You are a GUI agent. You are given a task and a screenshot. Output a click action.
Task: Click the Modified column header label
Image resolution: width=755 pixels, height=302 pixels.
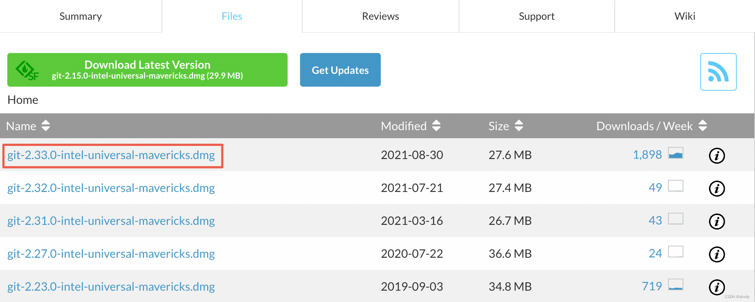click(404, 126)
